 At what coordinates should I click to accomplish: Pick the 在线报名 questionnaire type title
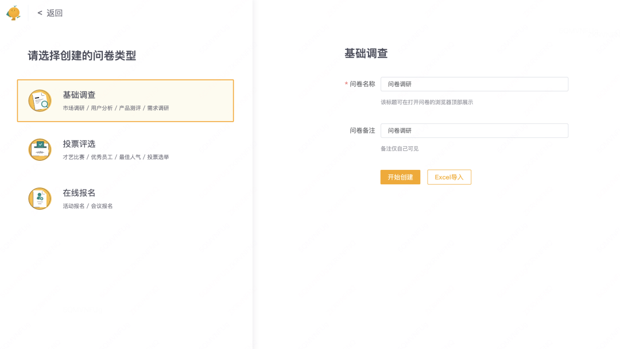(x=79, y=193)
